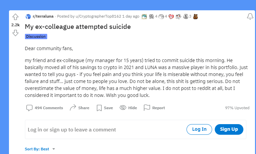The height and width of the screenshot is (154, 256).
Task: Hide this post
Action: [128, 108]
